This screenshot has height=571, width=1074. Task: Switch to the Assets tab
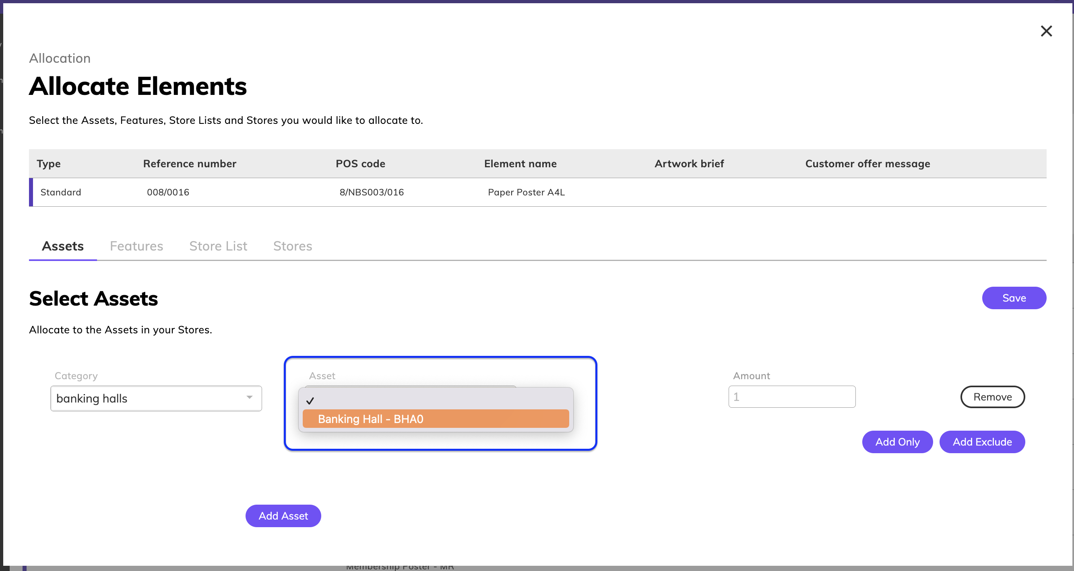[62, 246]
